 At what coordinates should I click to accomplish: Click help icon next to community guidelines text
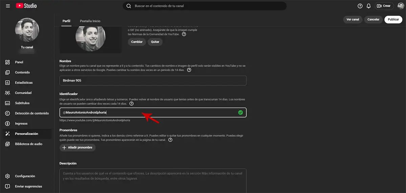(x=184, y=34)
